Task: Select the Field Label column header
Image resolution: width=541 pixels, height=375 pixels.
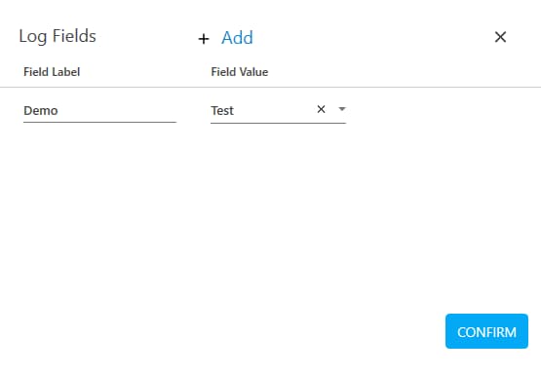Action: [52, 72]
